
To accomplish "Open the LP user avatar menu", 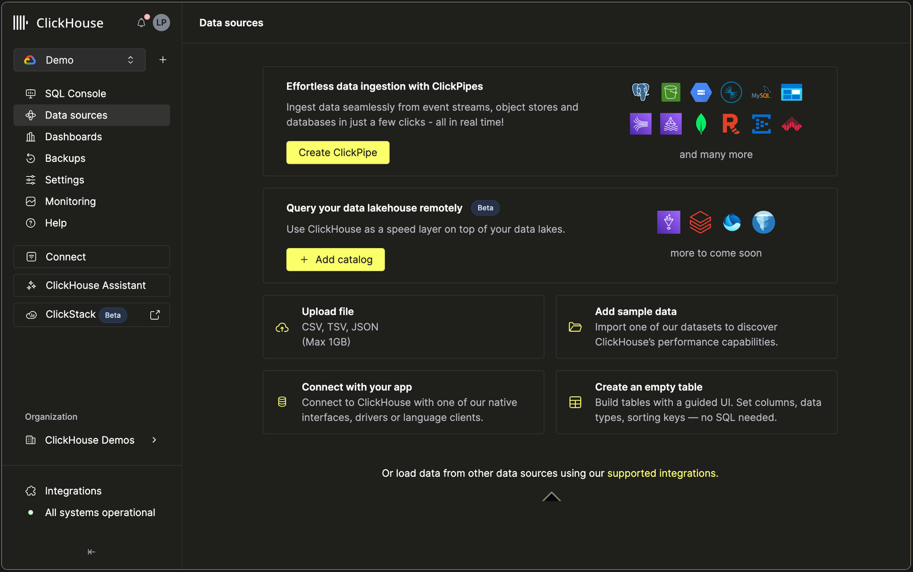I will [161, 23].
